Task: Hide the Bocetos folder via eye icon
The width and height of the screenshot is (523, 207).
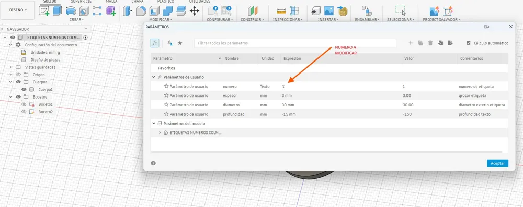Action: pos(18,97)
